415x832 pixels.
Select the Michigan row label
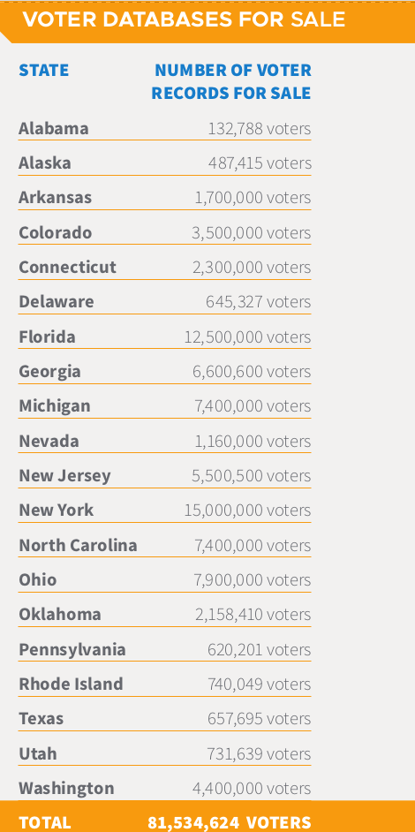(55, 406)
